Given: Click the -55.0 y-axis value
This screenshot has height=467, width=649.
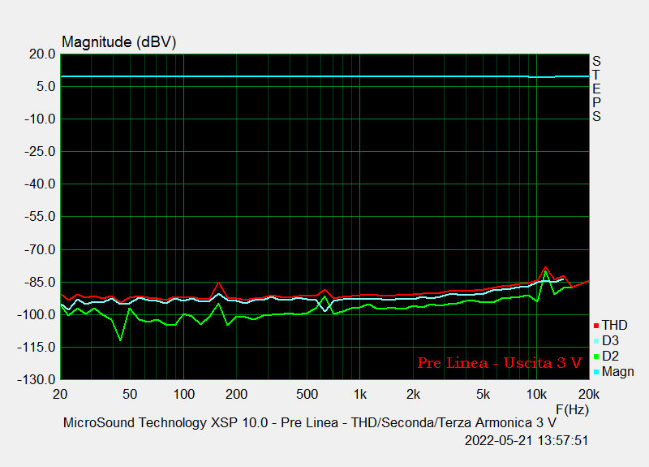Looking at the screenshot, I should (x=40, y=216).
